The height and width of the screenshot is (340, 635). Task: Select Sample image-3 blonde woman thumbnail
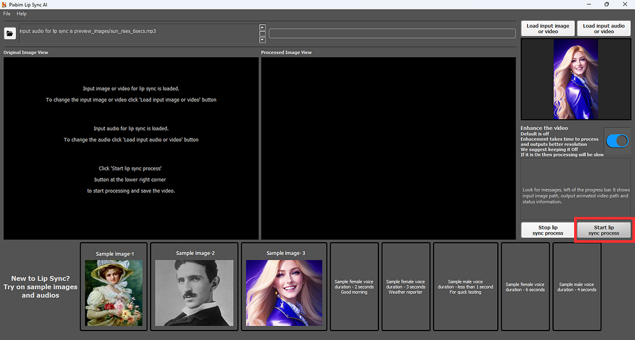(284, 287)
